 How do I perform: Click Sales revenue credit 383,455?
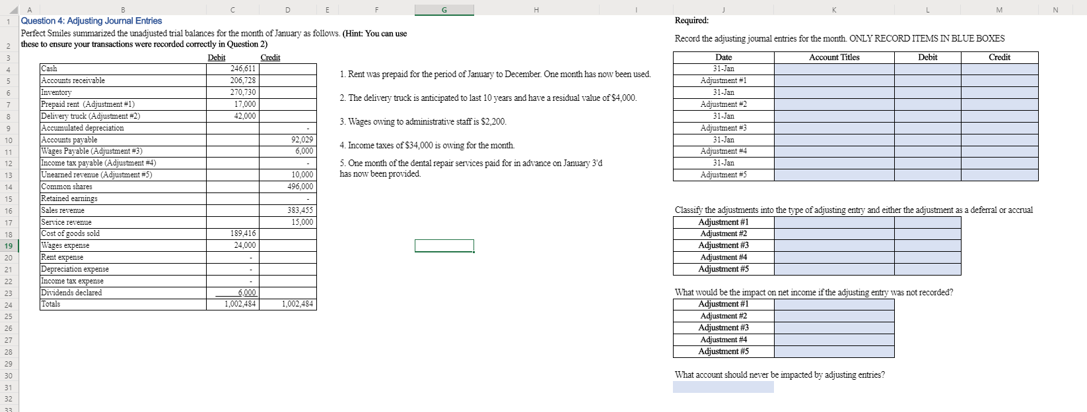click(x=300, y=210)
